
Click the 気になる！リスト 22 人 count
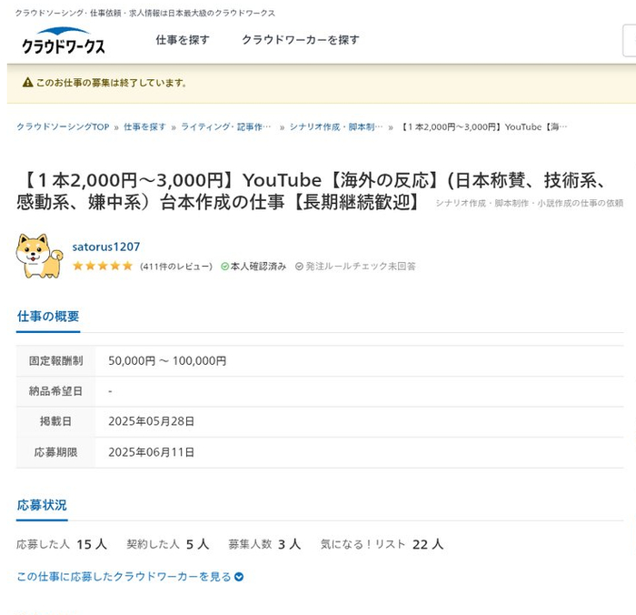[382, 544]
